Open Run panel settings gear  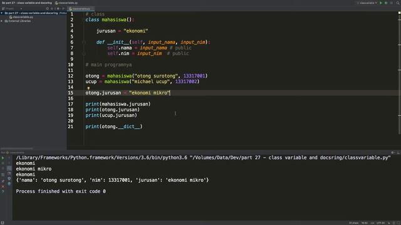point(393,152)
